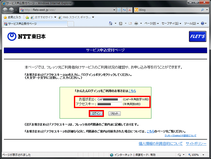Click the NTT東日本 logo
This screenshot has width=211, height=159.
(27, 36)
